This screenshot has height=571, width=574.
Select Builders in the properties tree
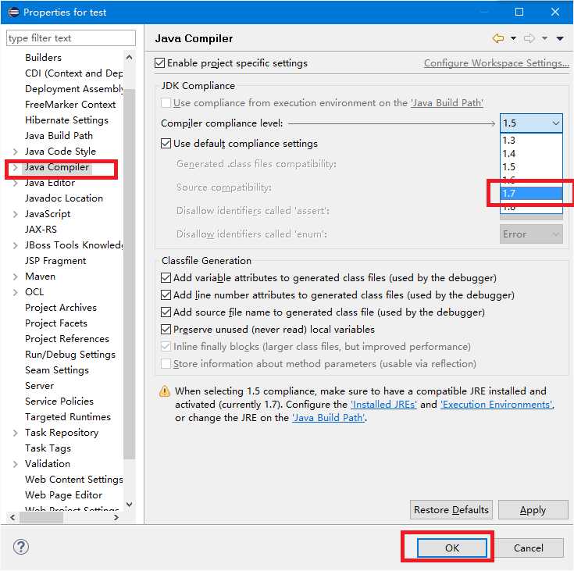click(43, 58)
